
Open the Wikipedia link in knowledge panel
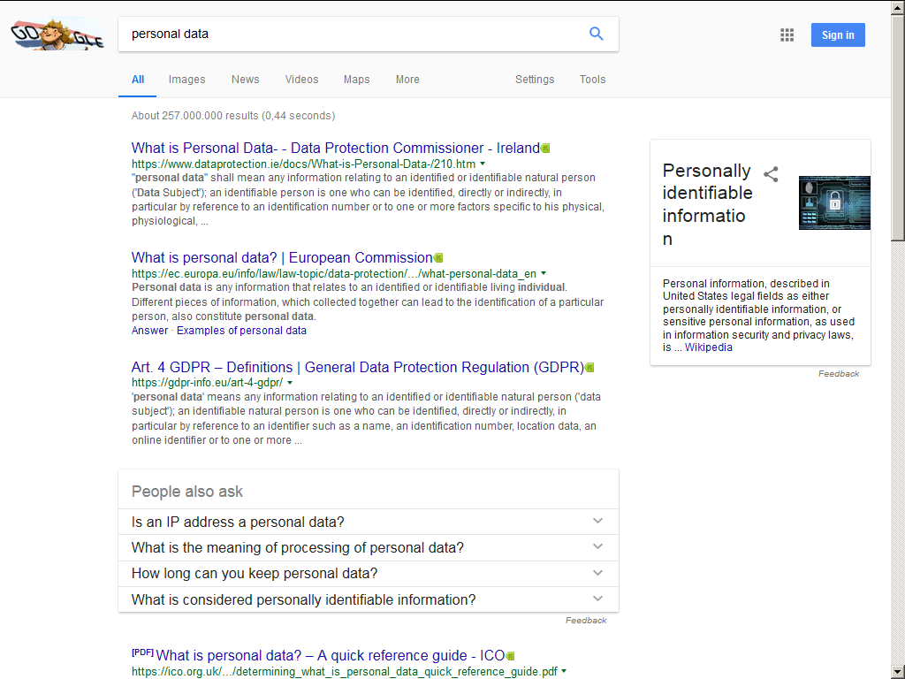[708, 347]
